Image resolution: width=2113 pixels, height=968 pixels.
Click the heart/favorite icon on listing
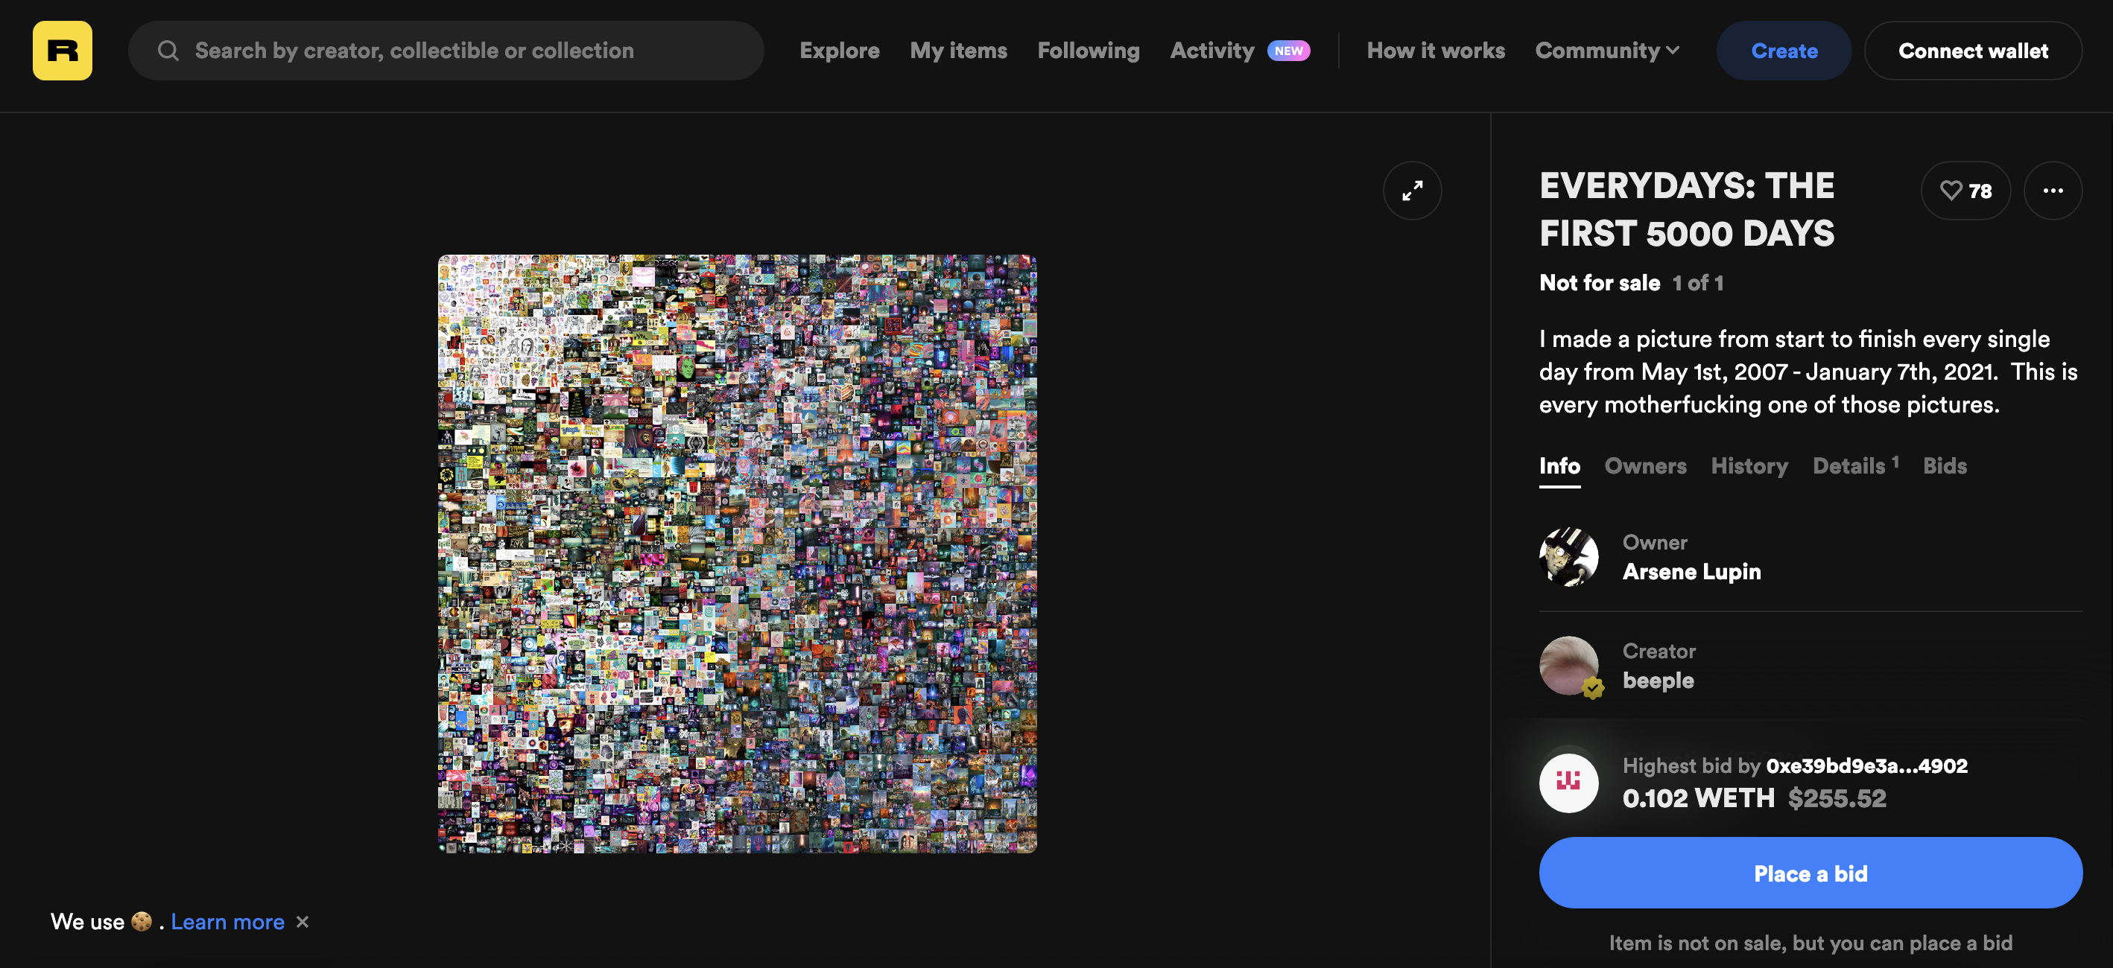tap(1951, 190)
